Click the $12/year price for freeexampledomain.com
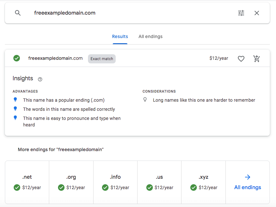 pos(219,58)
